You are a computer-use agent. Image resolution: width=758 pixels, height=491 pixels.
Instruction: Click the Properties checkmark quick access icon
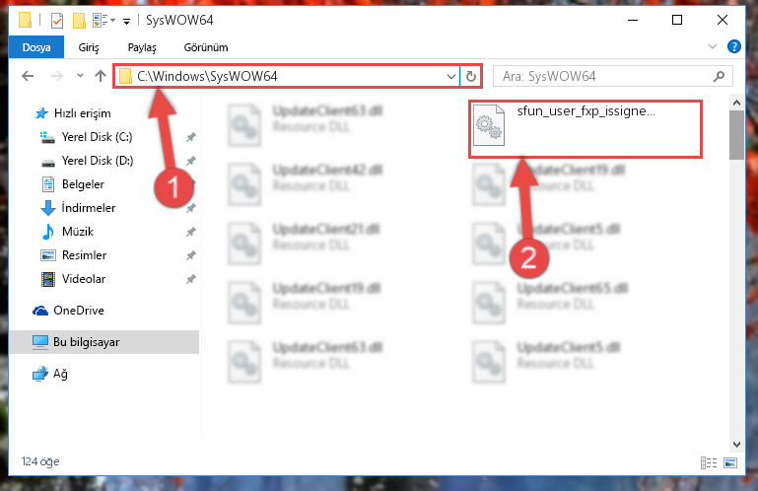click(x=57, y=21)
